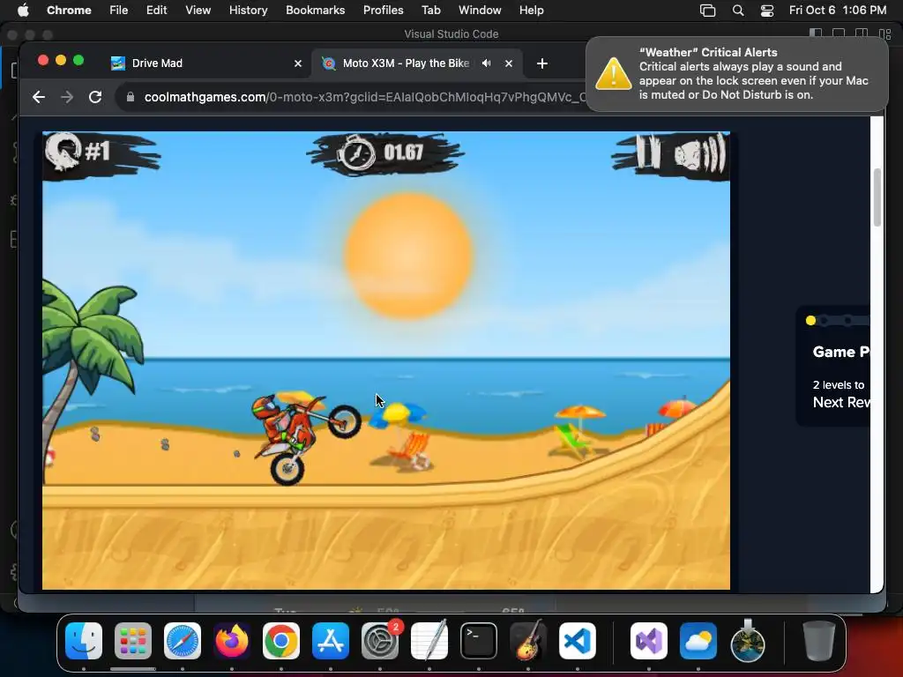Open the Window menu
Viewport: 903px width, 677px height.
pyautogui.click(x=480, y=11)
